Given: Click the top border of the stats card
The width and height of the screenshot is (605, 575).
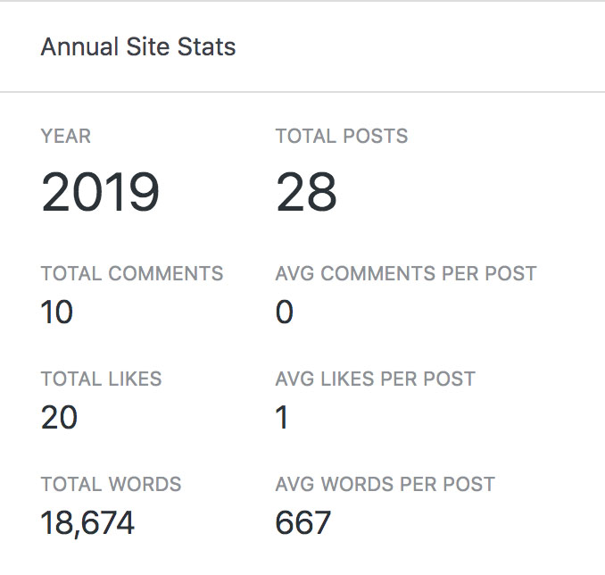Looking at the screenshot, I should (x=302, y=1).
